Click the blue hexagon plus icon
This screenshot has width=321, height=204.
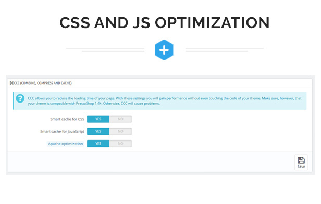[164, 50]
